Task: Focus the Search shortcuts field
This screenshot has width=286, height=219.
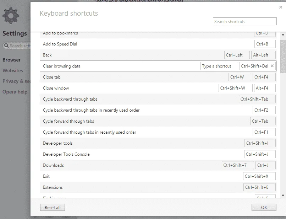Action: (244, 21)
